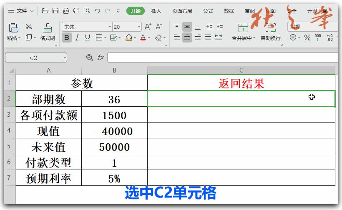Open the 公式 tab
The width and height of the screenshot is (342, 210).
[208, 11]
